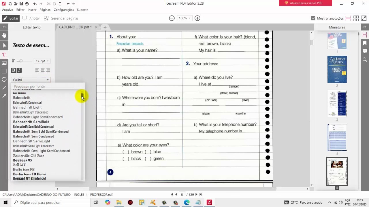Select the hand pan tool
Screen dimensions: 369x207
pyautogui.click(x=4, y=35)
